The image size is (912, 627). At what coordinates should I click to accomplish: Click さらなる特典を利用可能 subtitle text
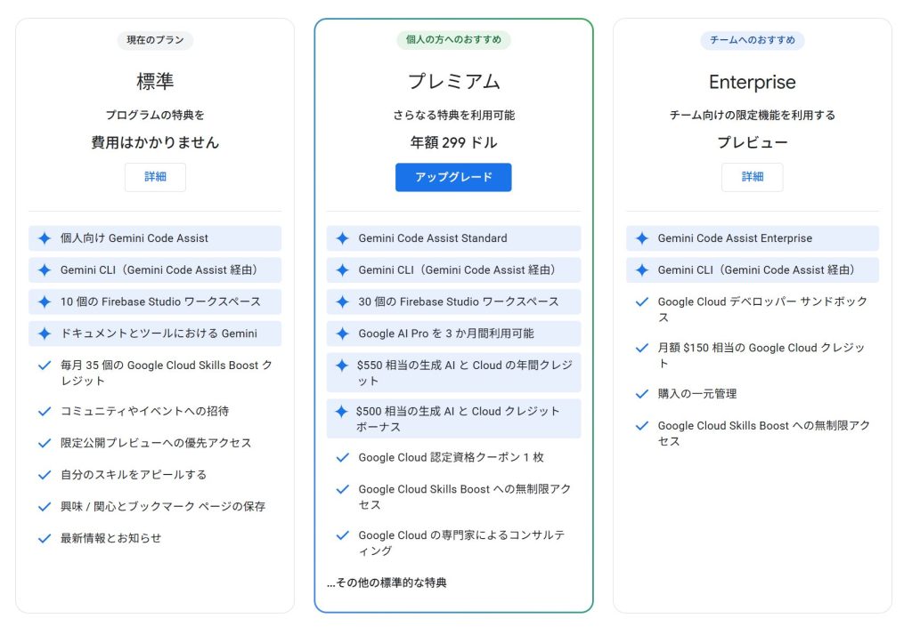tap(453, 115)
